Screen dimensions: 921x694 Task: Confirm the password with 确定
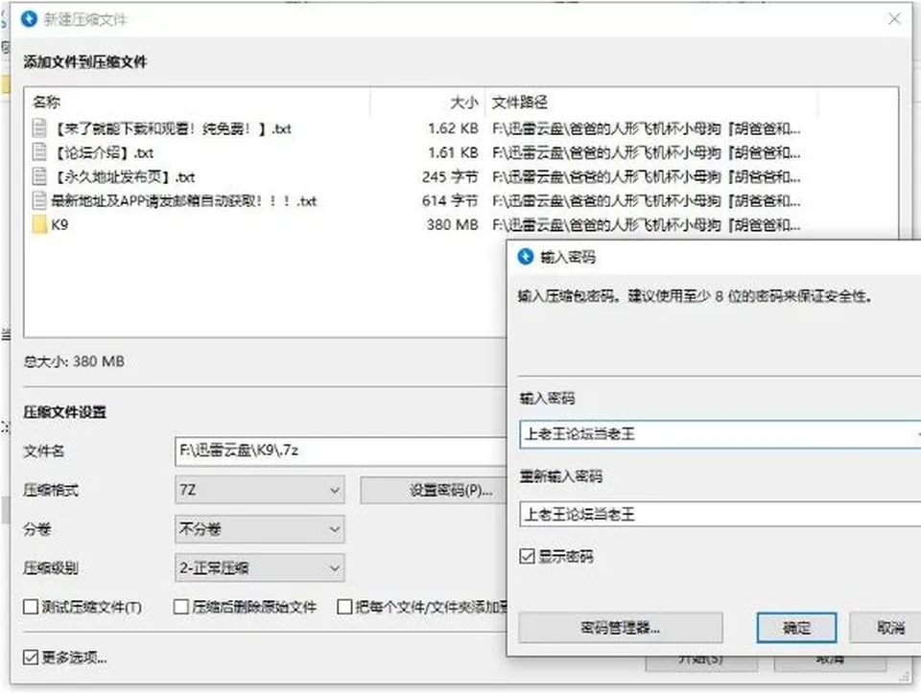(x=796, y=628)
